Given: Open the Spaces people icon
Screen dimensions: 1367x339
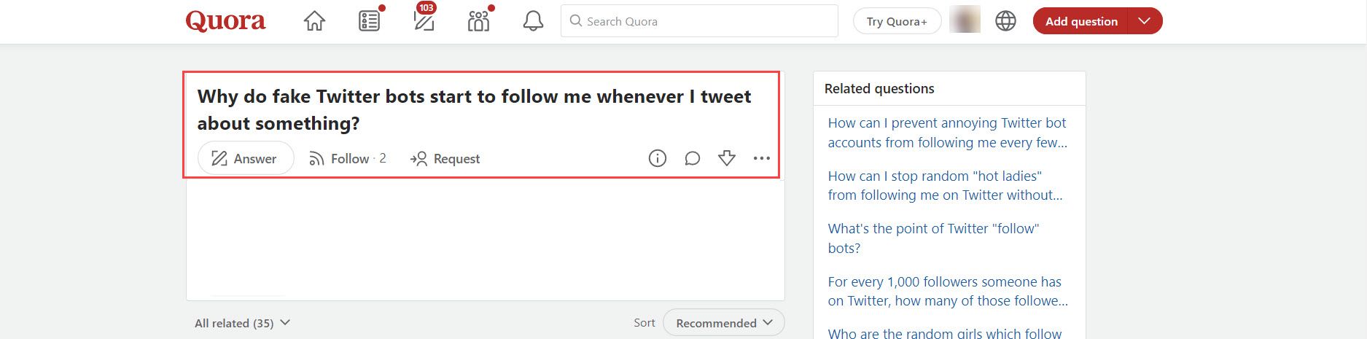Looking at the screenshot, I should 478,21.
